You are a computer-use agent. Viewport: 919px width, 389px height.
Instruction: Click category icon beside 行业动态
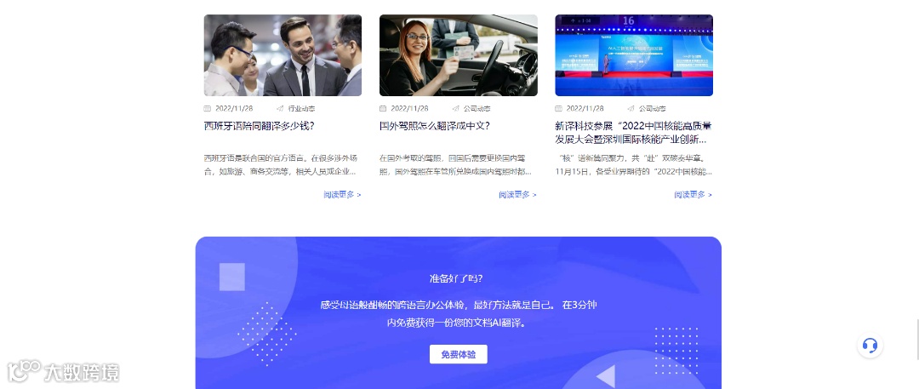[280, 109]
